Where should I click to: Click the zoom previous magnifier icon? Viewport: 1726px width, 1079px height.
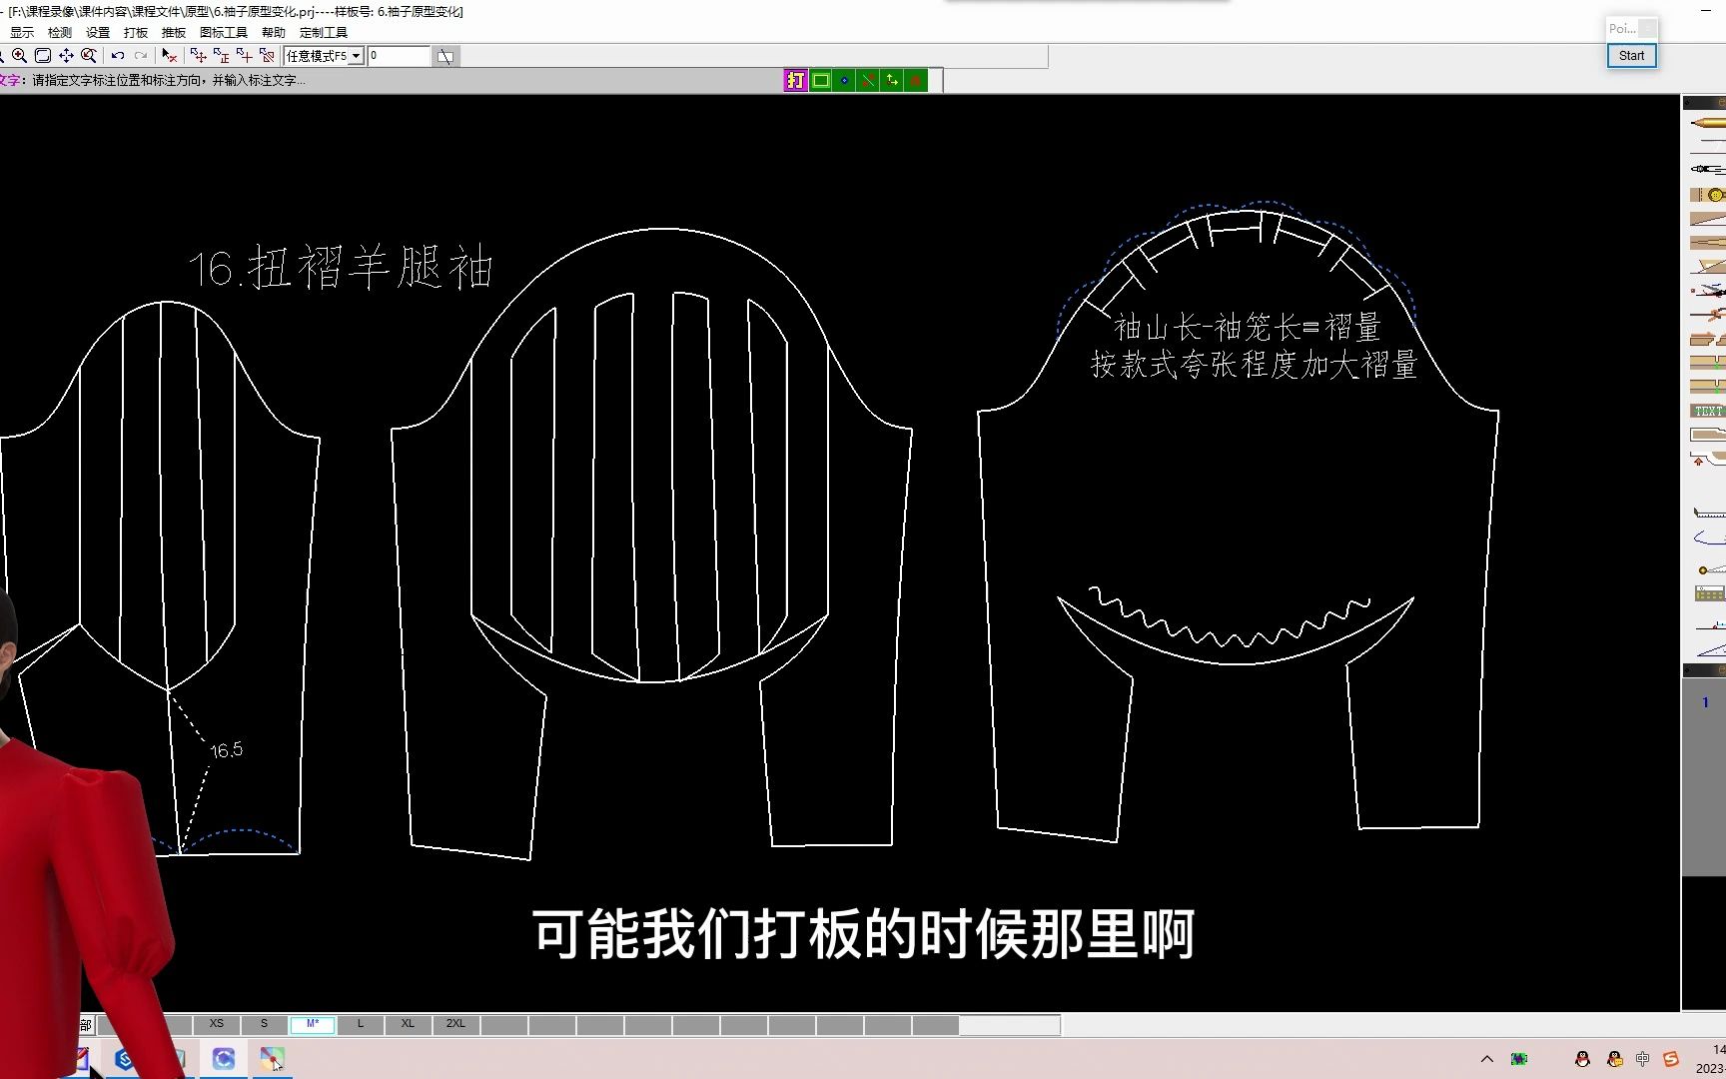coord(89,56)
